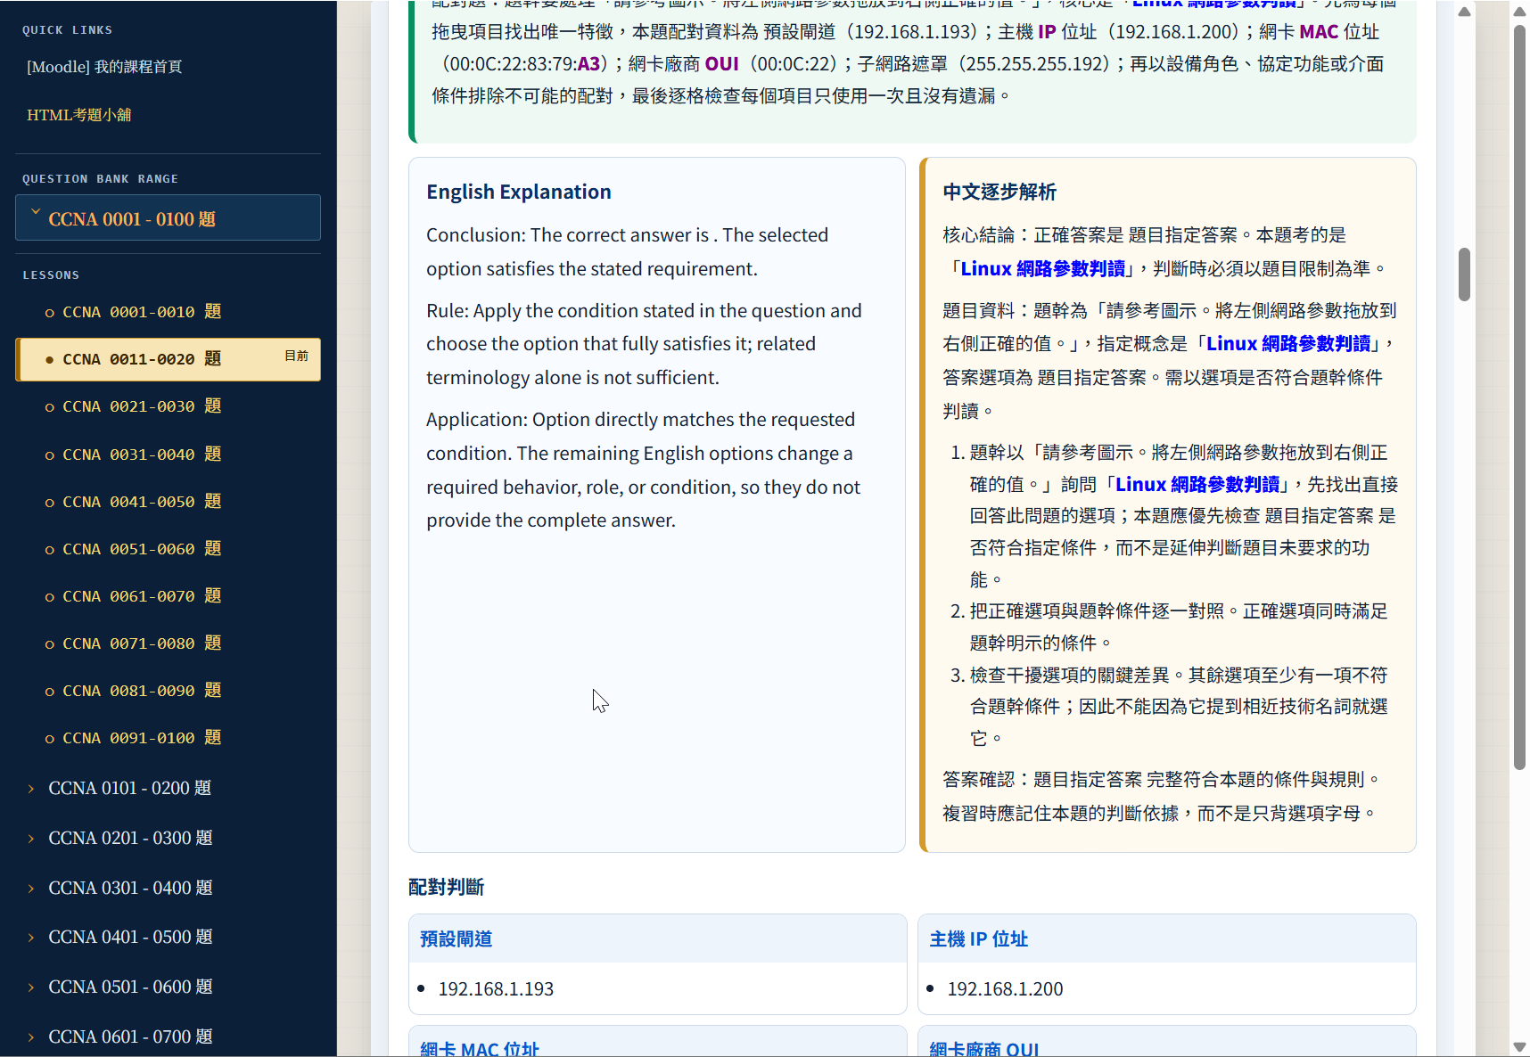1530x1057 pixels.
Task: Select current lesson CCNA 0011-0020 題
Action: (168, 359)
